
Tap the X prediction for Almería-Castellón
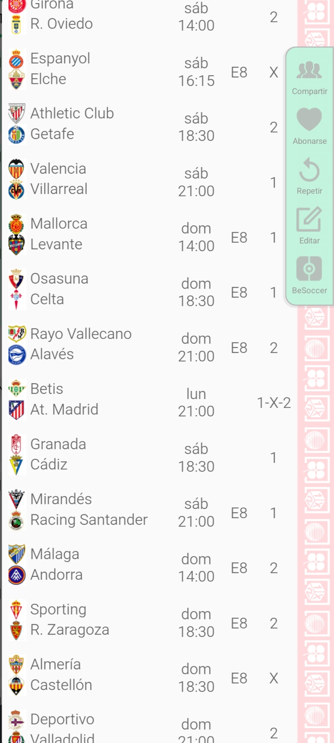pos(274,678)
